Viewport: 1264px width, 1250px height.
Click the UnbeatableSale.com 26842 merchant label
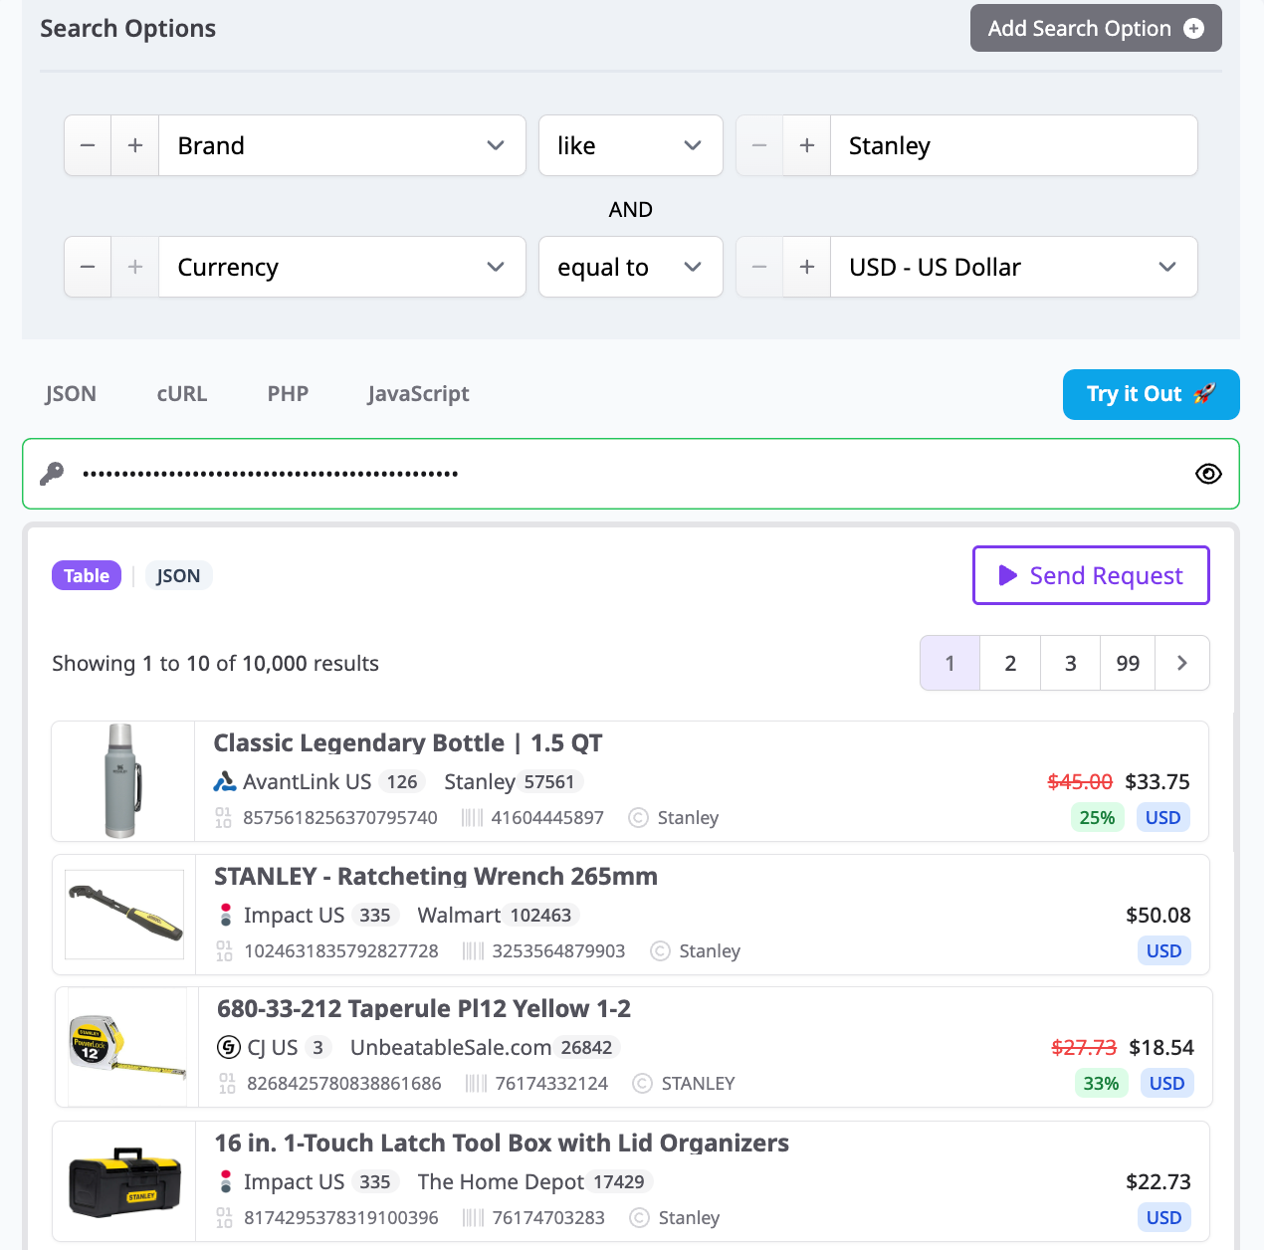click(x=485, y=1047)
